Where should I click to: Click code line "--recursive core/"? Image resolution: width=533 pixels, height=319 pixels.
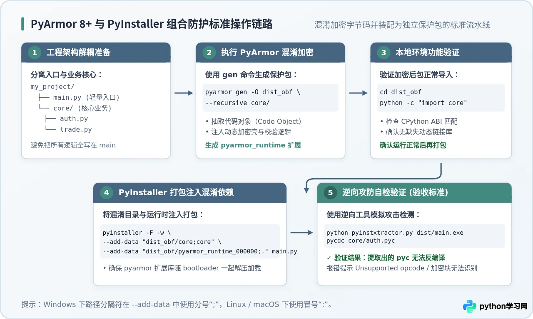(237, 103)
